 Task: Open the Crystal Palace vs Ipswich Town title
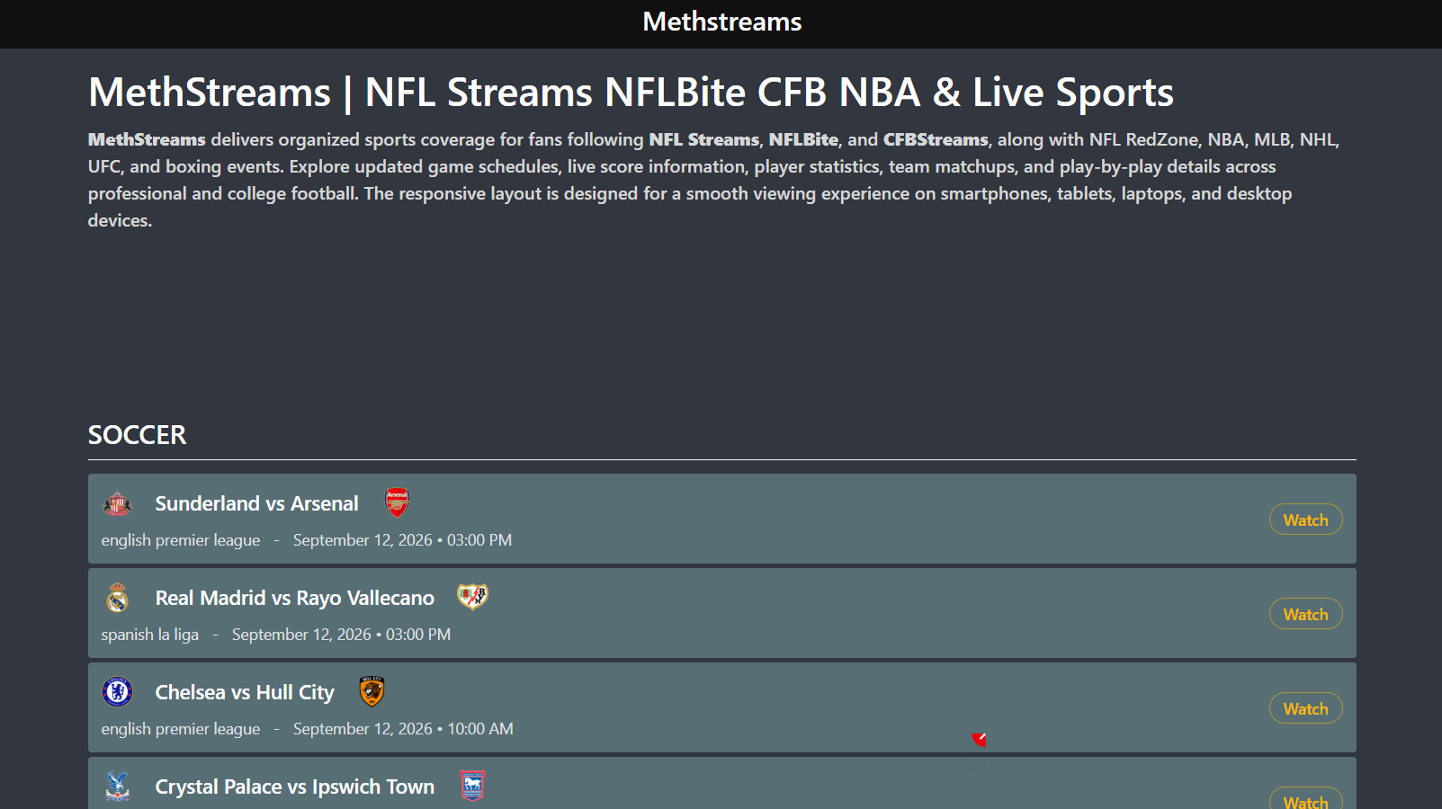(294, 787)
